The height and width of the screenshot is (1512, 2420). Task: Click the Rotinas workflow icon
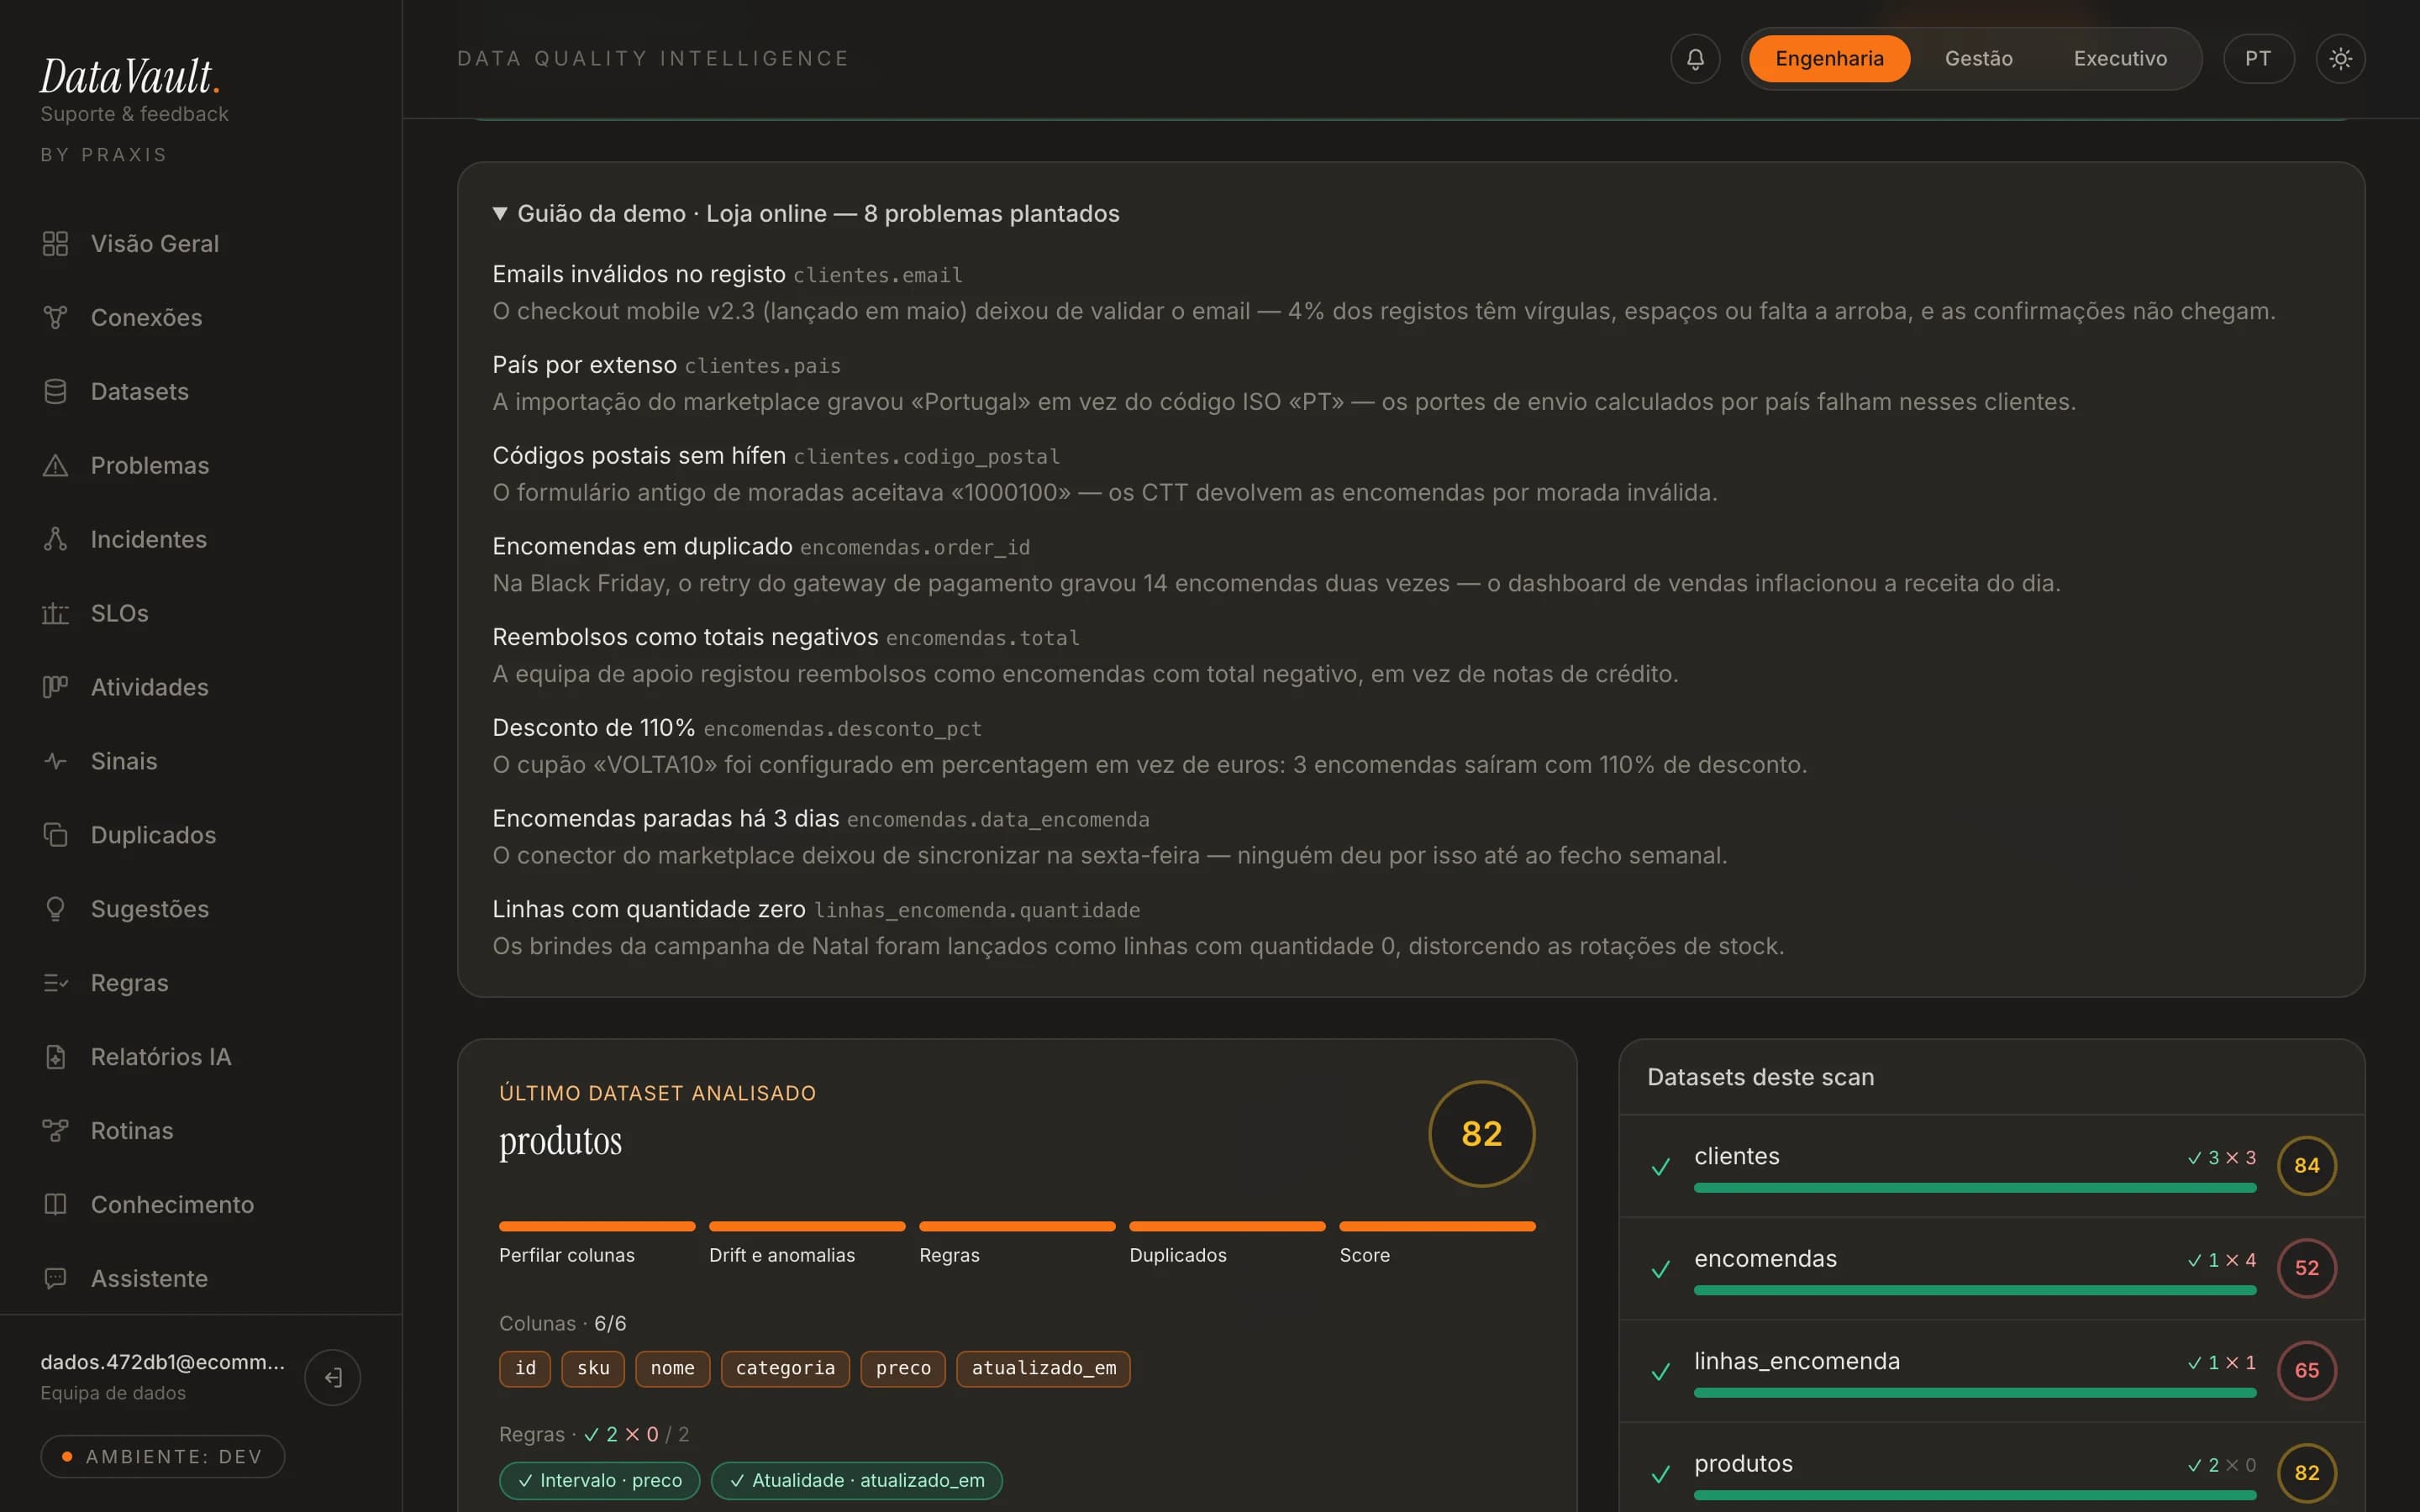pyautogui.click(x=55, y=1132)
